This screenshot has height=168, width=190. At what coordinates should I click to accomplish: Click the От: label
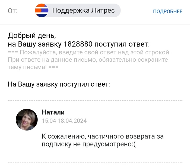coord(12,11)
